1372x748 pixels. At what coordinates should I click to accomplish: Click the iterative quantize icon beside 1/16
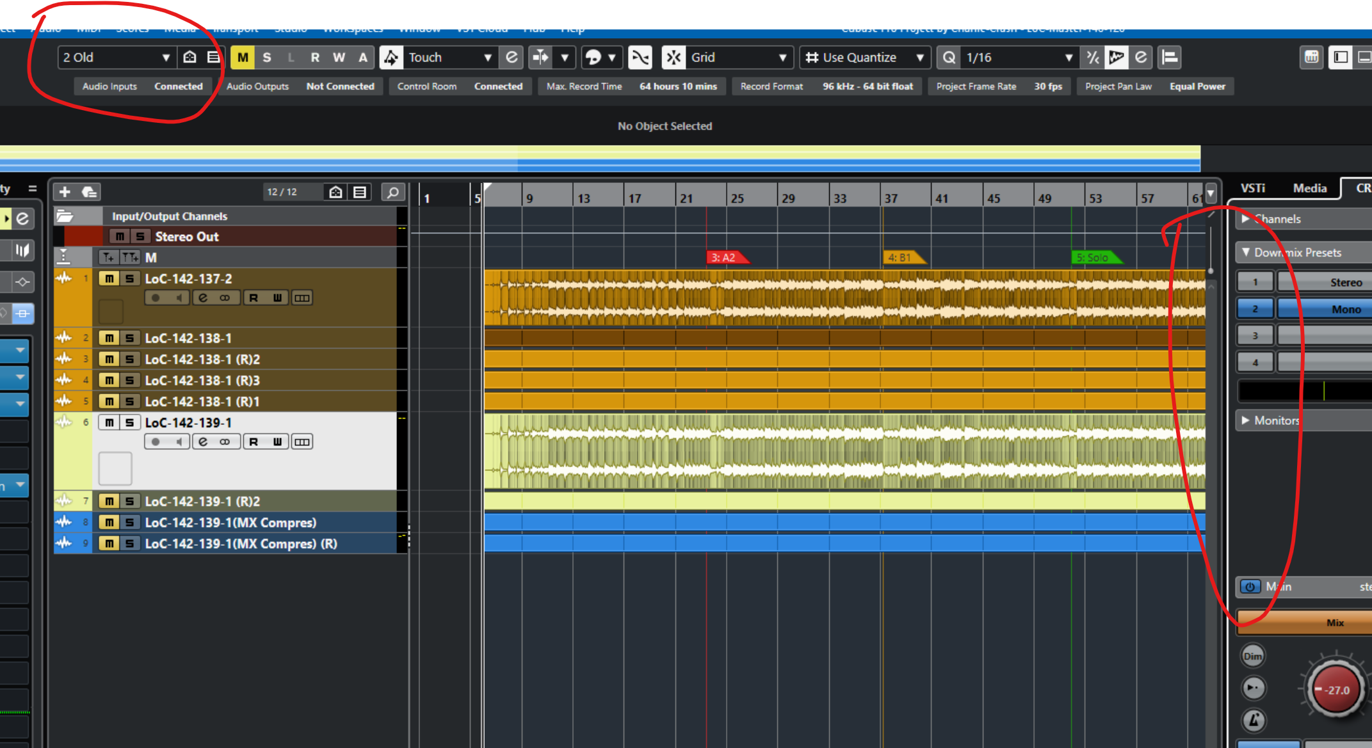click(x=1093, y=58)
